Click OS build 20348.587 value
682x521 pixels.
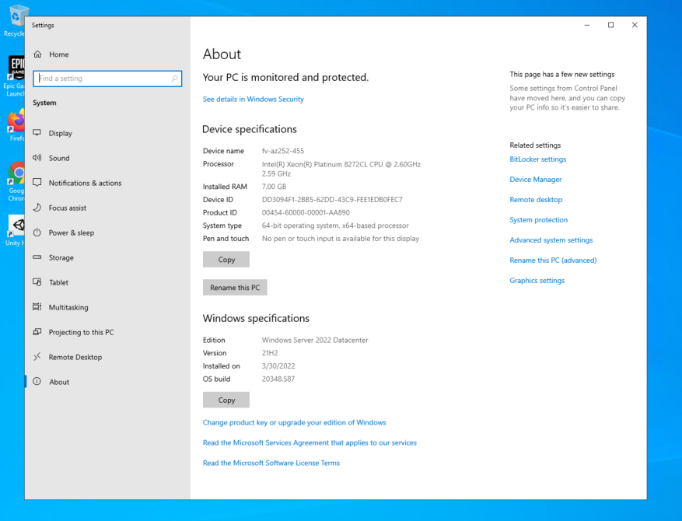(x=278, y=379)
